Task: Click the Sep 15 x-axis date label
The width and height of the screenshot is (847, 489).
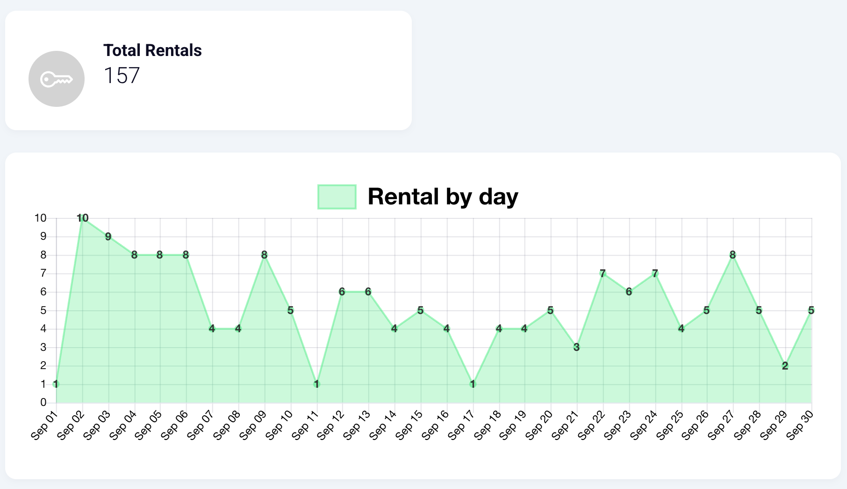Action: [409, 425]
